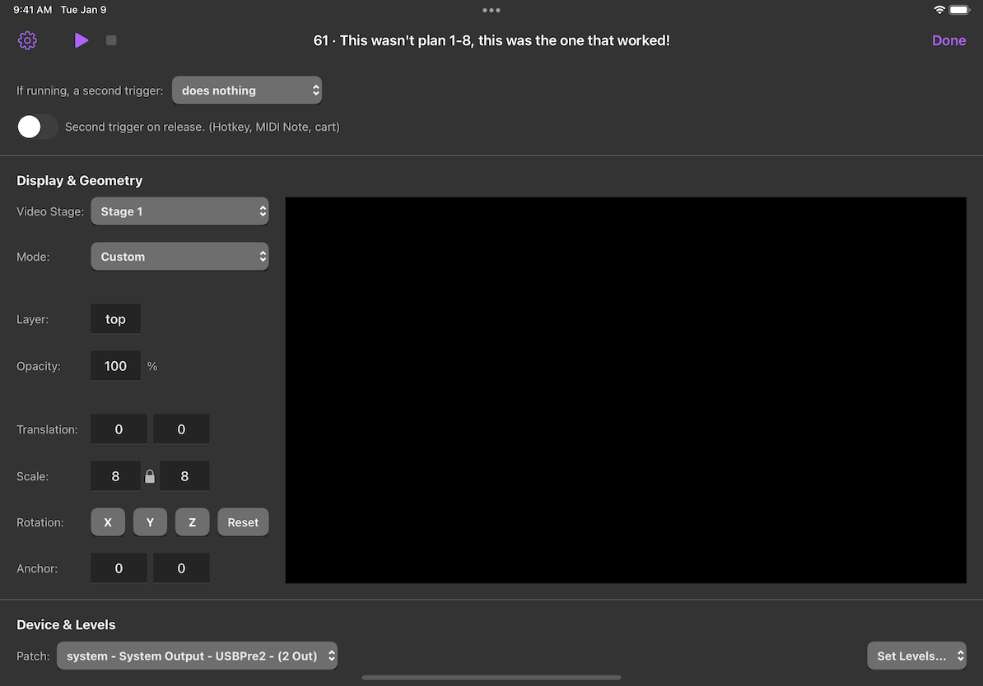Enable second trigger on release switch
983x686 pixels.
tap(36, 126)
